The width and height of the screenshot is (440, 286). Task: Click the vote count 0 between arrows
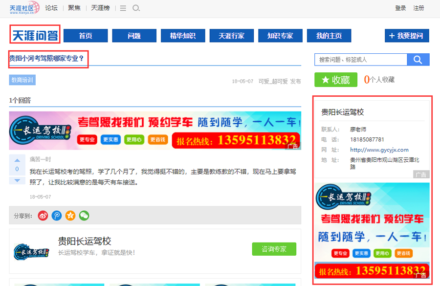point(17,169)
